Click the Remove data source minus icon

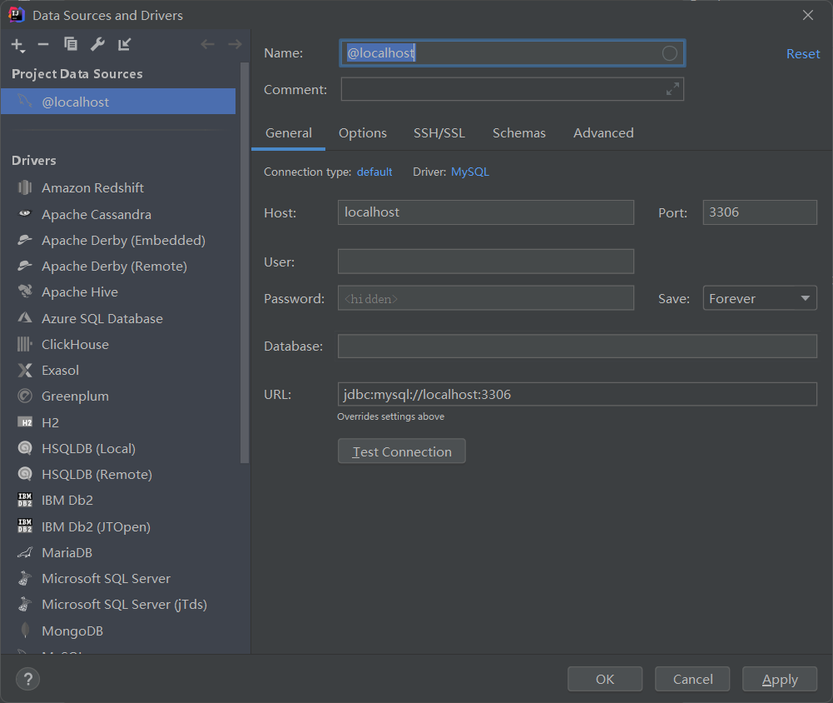click(x=43, y=45)
